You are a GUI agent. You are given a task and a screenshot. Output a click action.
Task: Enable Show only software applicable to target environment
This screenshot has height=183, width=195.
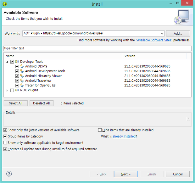coord(5,143)
